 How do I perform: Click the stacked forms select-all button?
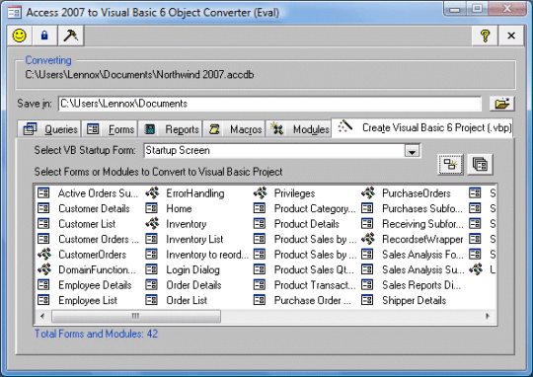[x=480, y=165]
